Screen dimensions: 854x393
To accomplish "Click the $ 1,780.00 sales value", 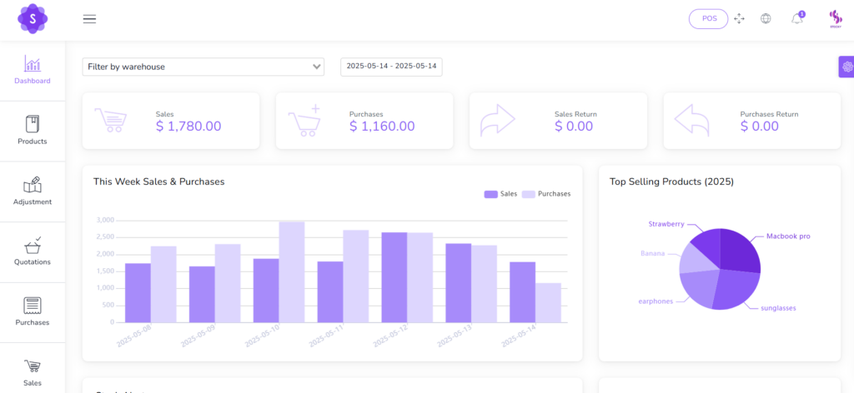I will [x=188, y=126].
